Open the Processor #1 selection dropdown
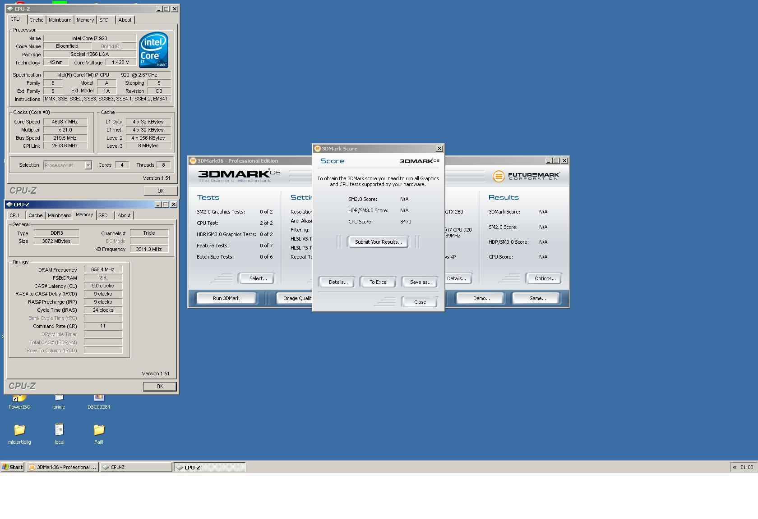758x519 pixels. 88,165
